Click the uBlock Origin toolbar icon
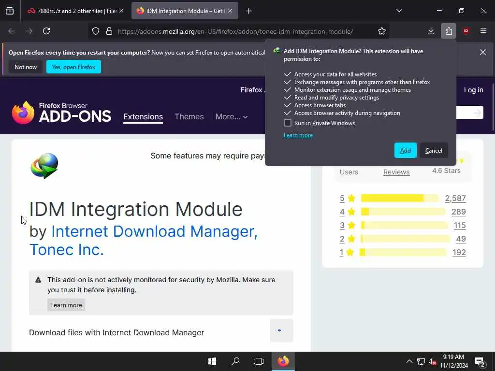The image size is (495, 371). (466, 31)
